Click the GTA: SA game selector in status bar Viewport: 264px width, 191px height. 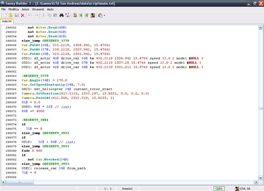(243, 189)
